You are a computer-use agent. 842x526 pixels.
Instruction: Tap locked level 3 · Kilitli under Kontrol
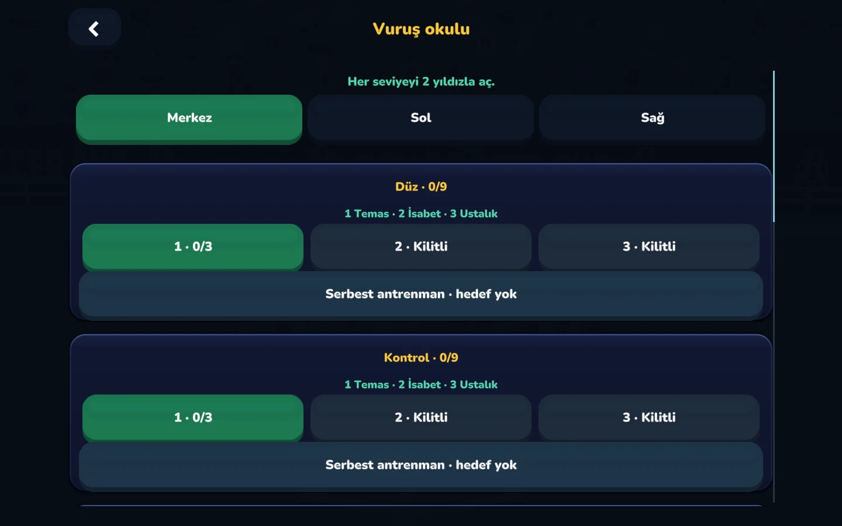[649, 417]
